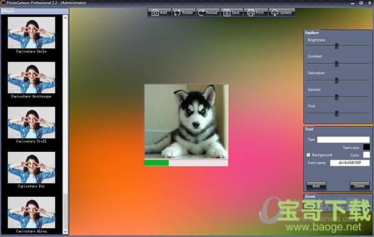Click the Effects panel header
The image size is (374, 237).
click(34, 11)
